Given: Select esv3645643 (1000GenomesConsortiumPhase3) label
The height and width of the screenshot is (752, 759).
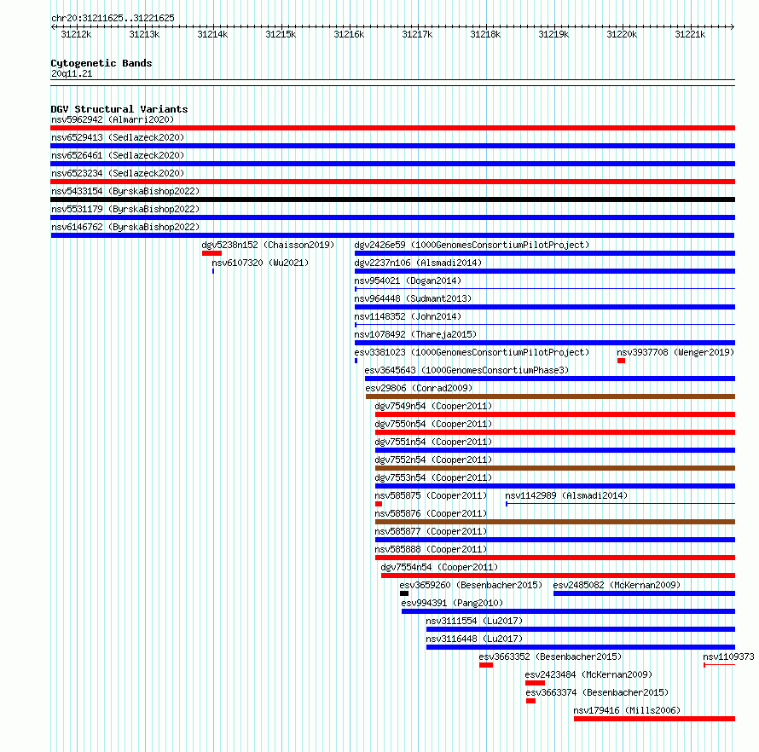Looking at the screenshot, I should coord(467,370).
